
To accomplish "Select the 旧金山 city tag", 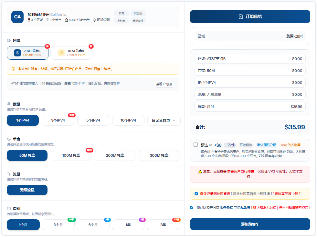I will pos(138,14).
